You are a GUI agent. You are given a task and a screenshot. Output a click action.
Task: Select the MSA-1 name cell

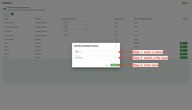pyautogui.click(x=7, y=47)
